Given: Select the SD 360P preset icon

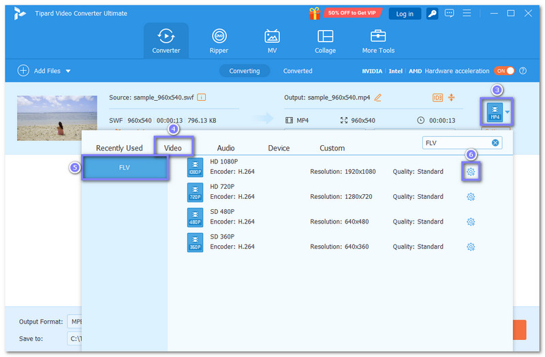Looking at the screenshot, I should (x=195, y=243).
